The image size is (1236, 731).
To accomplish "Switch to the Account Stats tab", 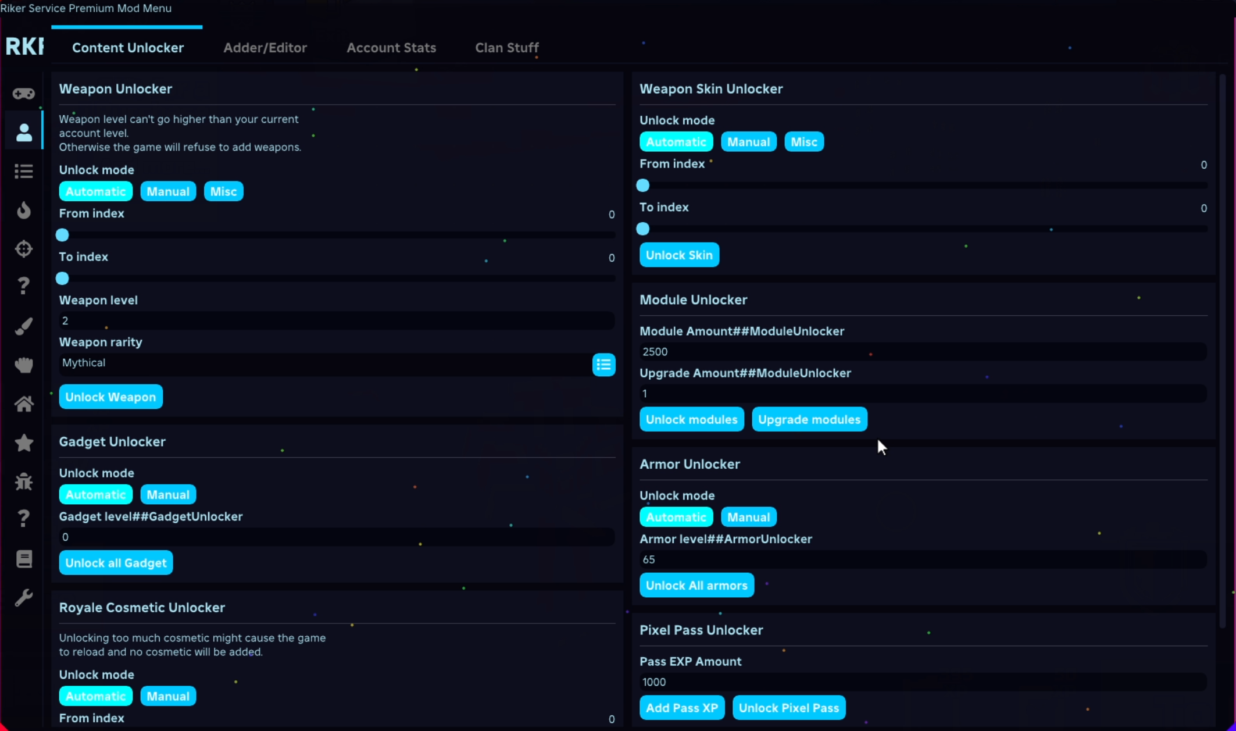I will pos(391,48).
